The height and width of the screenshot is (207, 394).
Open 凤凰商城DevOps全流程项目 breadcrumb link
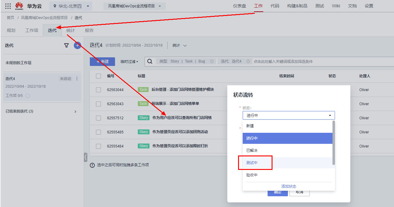point(44,18)
